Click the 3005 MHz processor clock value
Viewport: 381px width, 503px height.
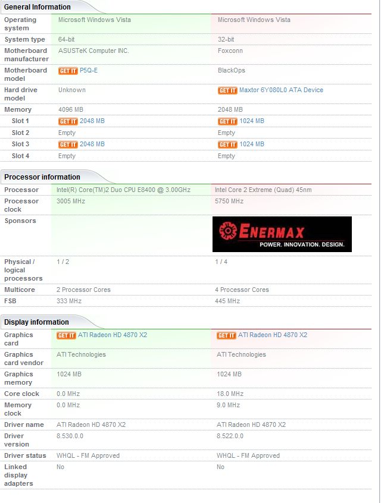tap(71, 201)
